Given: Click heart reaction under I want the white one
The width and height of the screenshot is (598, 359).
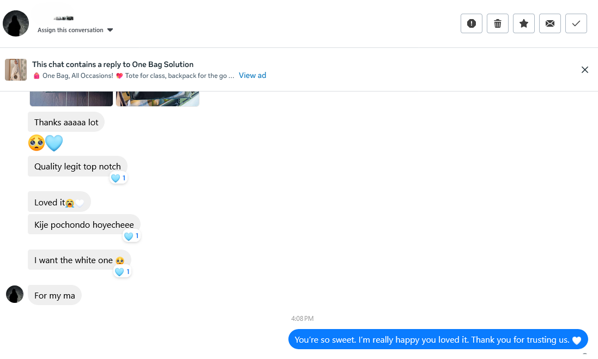Looking at the screenshot, I should tap(122, 272).
